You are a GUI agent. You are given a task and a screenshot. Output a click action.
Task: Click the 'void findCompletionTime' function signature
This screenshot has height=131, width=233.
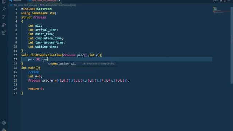[62, 55]
